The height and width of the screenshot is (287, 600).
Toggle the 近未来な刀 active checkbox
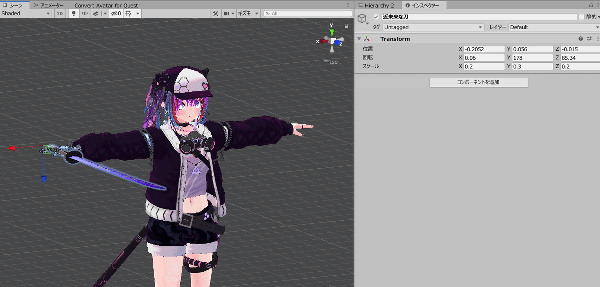tap(376, 17)
